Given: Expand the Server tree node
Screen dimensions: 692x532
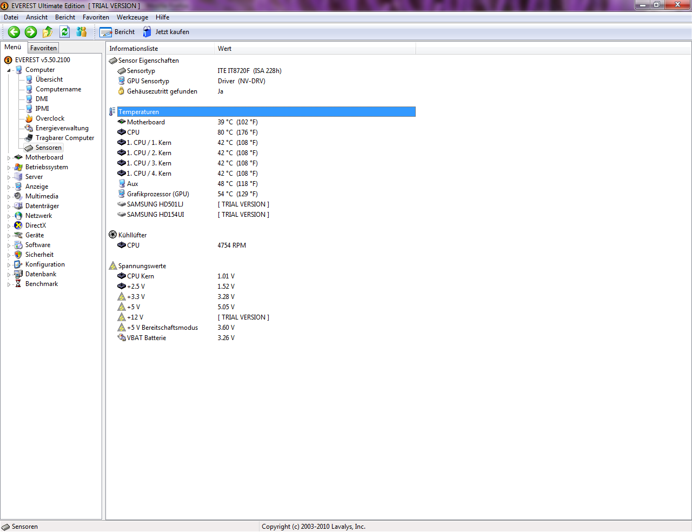Looking at the screenshot, I should (x=9, y=177).
